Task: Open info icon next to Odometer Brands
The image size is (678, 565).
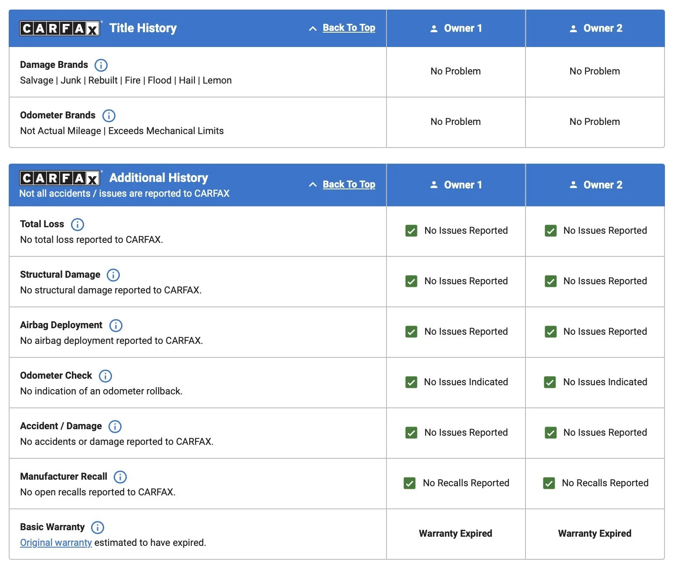Action: point(108,116)
